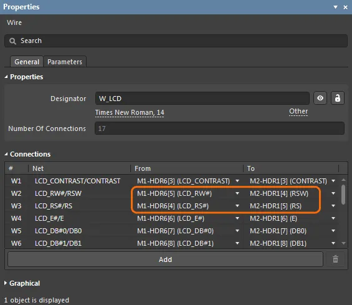Toggle the designator lock icon
Screen dimensions: 352x305
[x=338, y=98]
